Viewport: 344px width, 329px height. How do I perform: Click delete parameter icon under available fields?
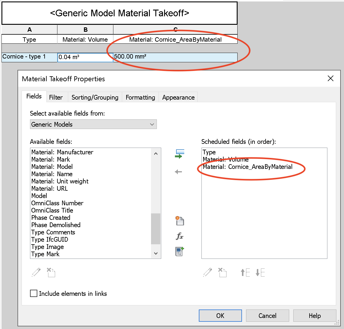[x=51, y=273]
